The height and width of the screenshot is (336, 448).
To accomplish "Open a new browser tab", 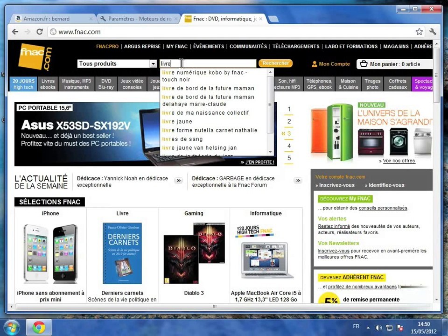I will pos(273,19).
